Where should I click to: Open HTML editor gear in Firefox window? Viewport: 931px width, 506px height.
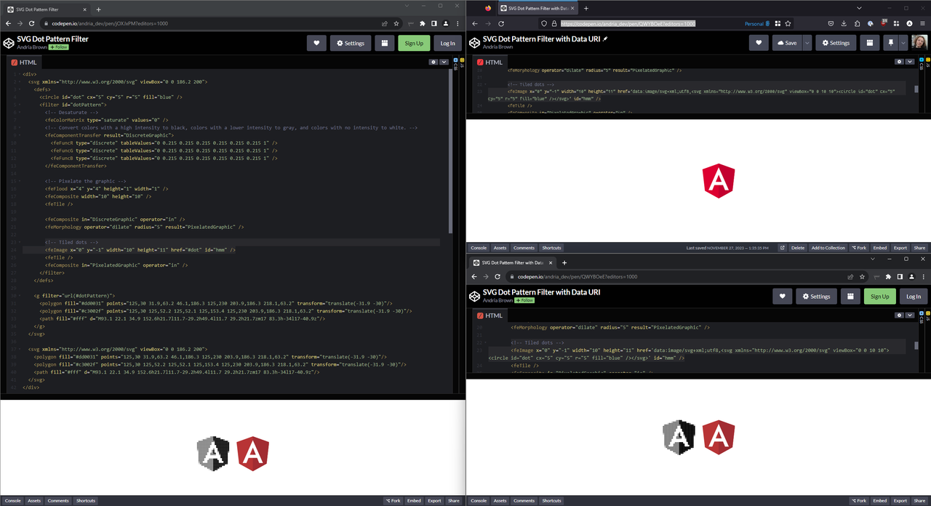899,61
